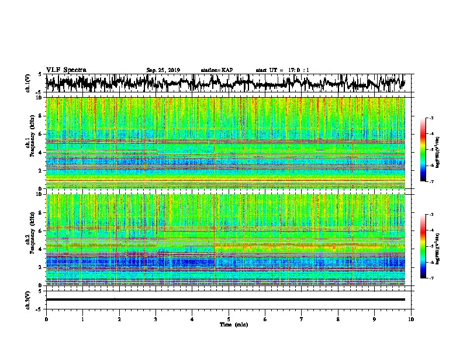Click the "-7" tick on ch.2 colorbar

(431, 278)
